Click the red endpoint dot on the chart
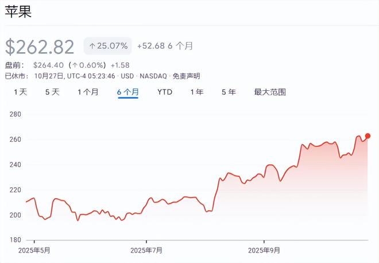The height and width of the screenshot is (263, 379). point(368,136)
